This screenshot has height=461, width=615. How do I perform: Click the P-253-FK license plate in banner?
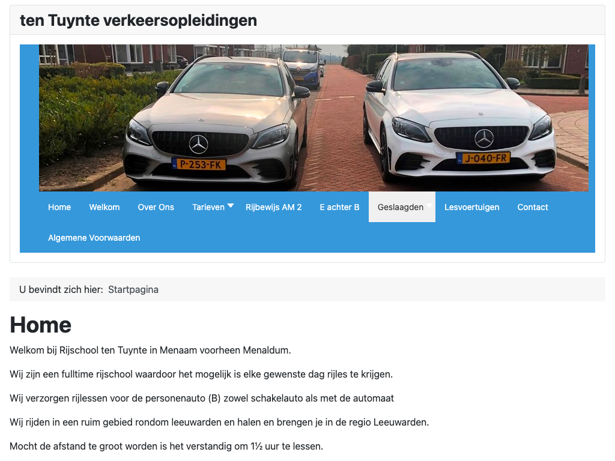tap(199, 164)
